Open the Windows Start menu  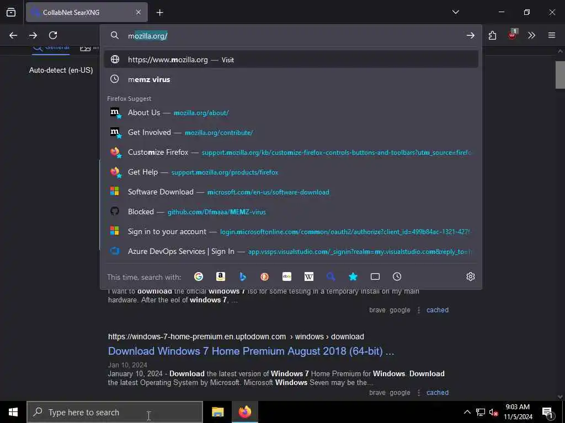pos(13,412)
